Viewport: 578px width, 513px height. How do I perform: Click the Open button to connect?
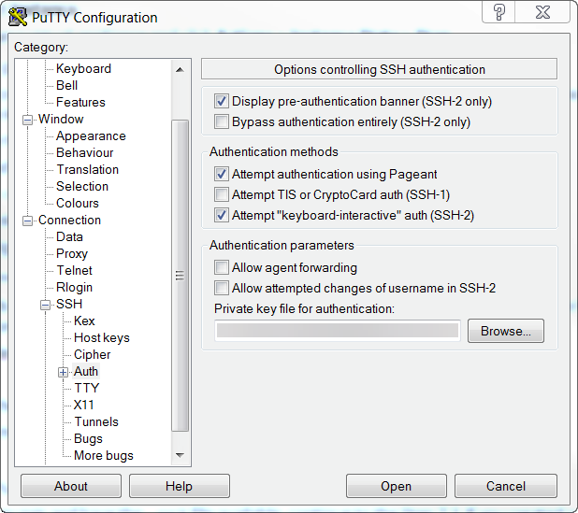point(397,486)
